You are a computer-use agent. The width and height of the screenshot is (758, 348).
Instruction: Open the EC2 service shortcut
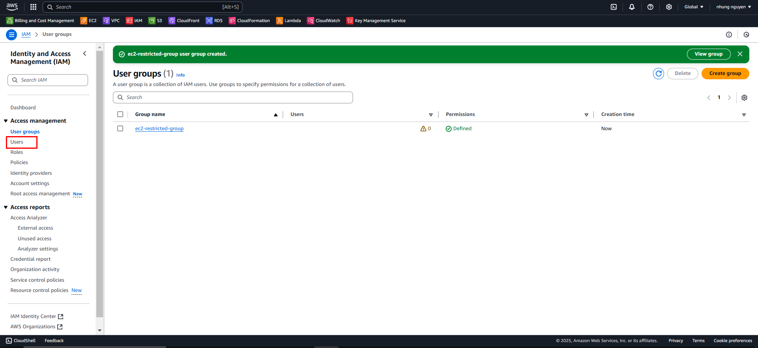point(88,21)
